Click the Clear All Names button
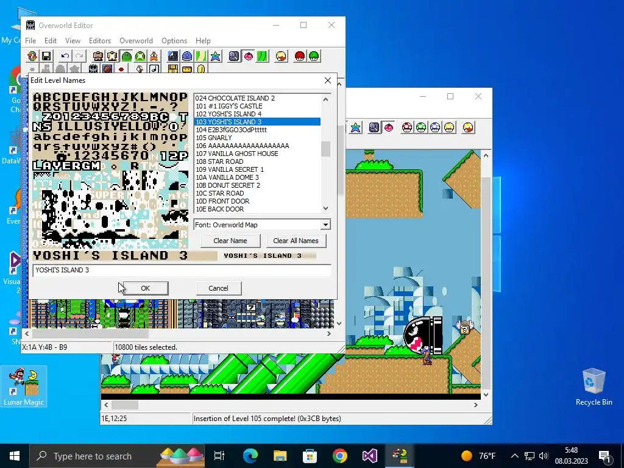The width and height of the screenshot is (624, 468). 296,241
